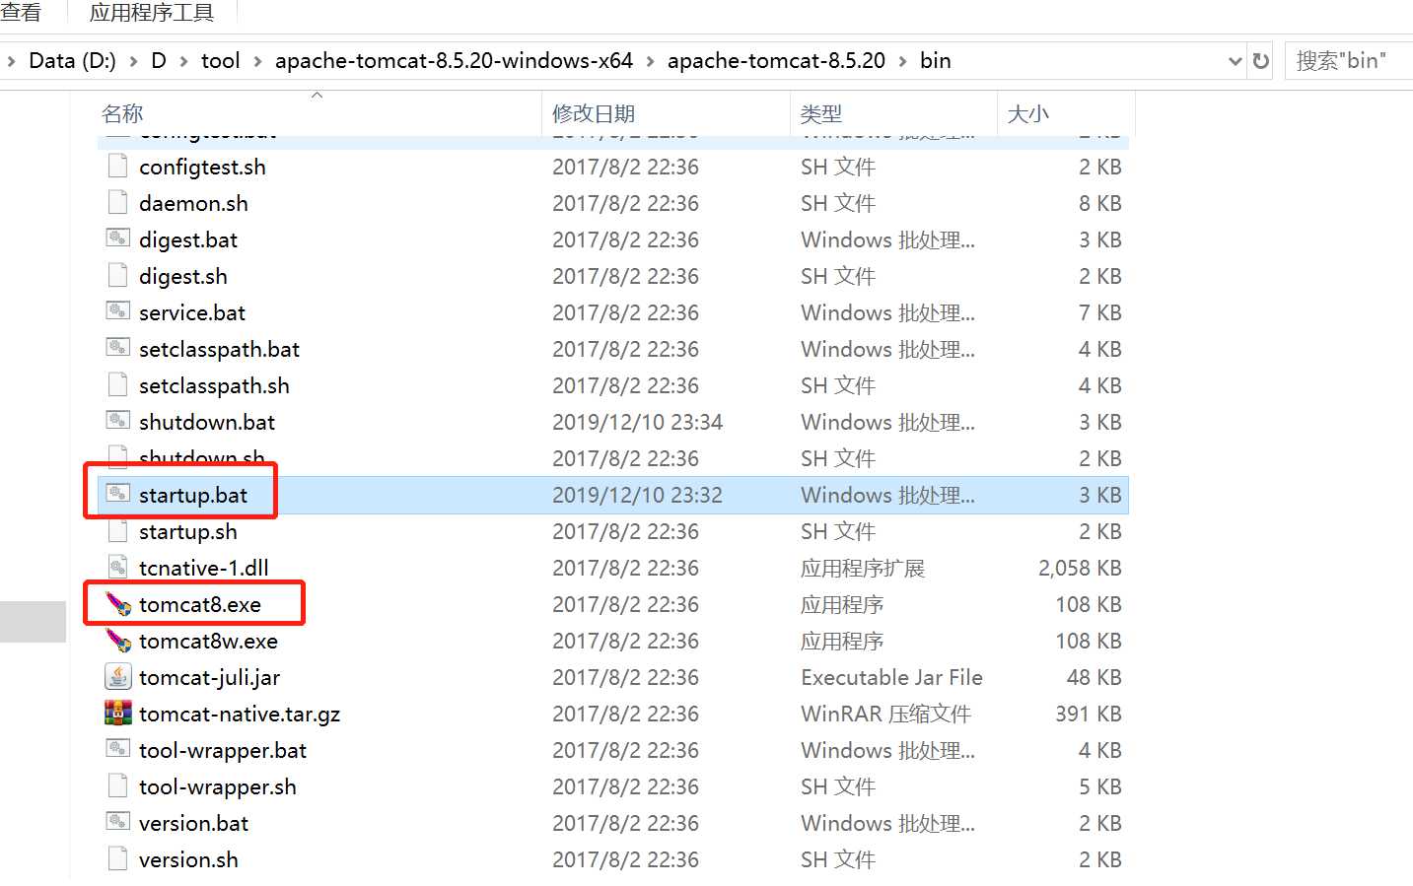
Task: Select the tomcat-native.tar.gz WinRAR icon
Action: [118, 713]
